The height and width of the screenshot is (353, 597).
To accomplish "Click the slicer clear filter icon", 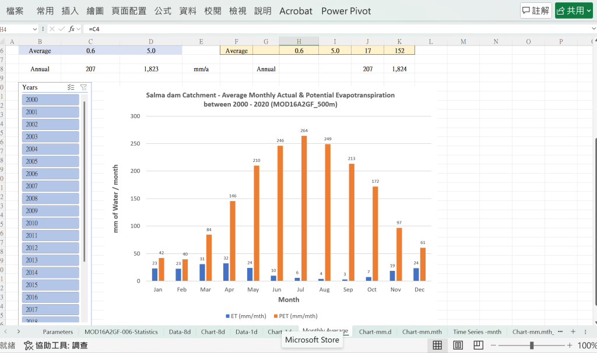I will tap(83, 87).
